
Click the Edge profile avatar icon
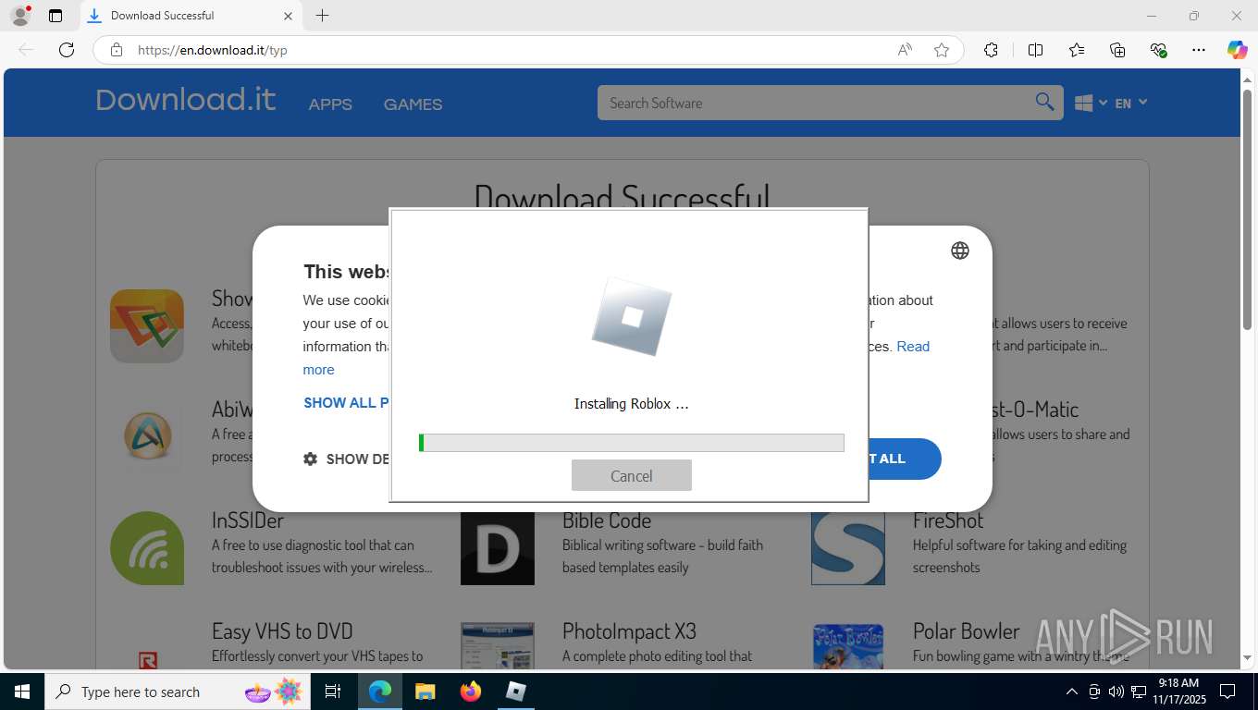(19, 16)
